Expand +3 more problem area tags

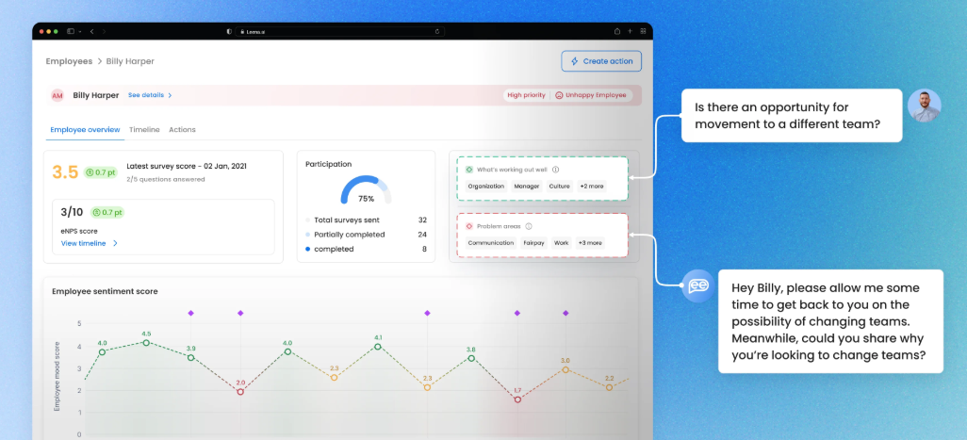point(590,243)
